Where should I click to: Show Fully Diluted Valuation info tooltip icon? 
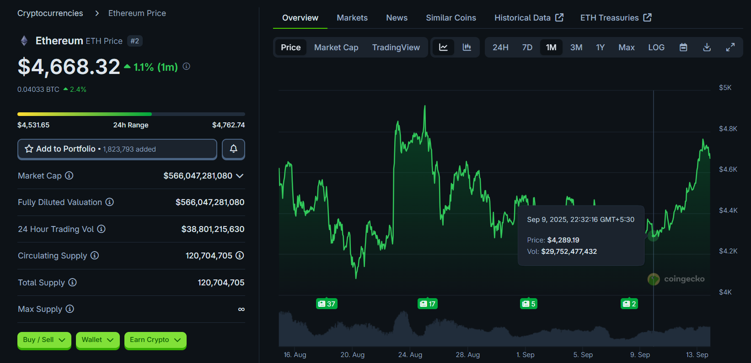(x=110, y=202)
